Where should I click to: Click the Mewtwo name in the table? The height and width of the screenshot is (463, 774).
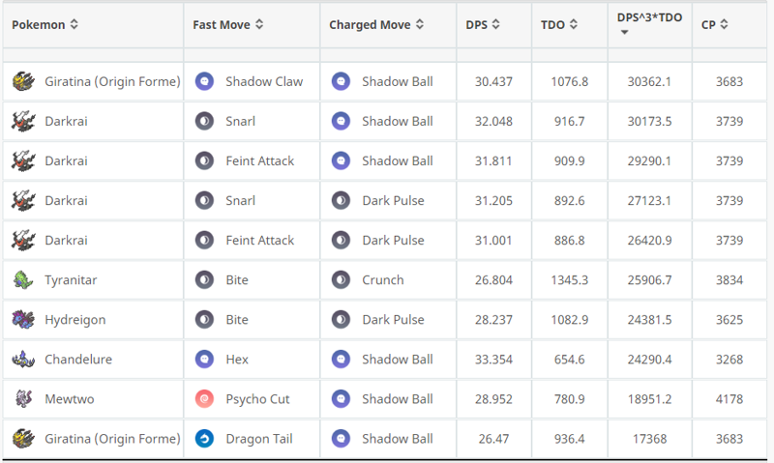point(69,399)
